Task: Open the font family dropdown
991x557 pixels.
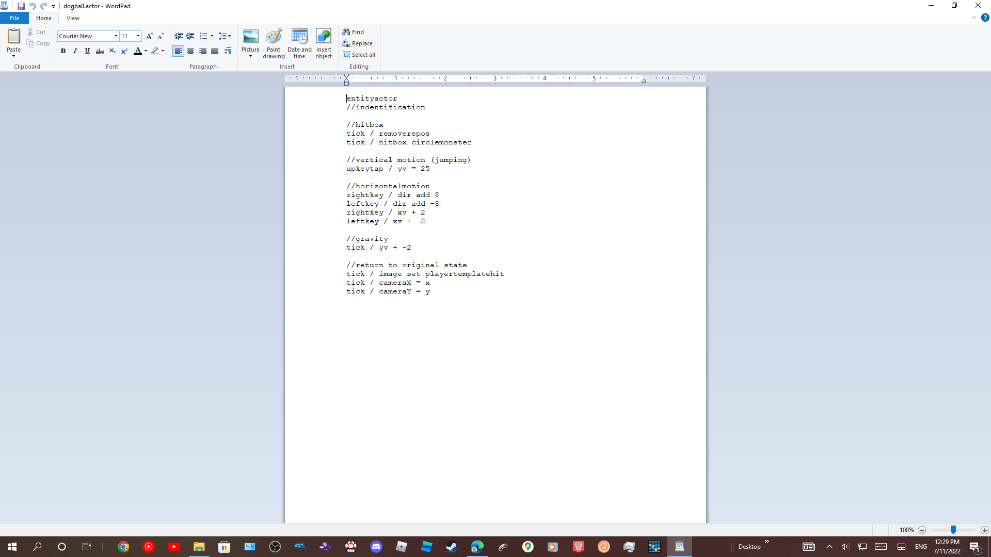Action: pyautogui.click(x=115, y=36)
